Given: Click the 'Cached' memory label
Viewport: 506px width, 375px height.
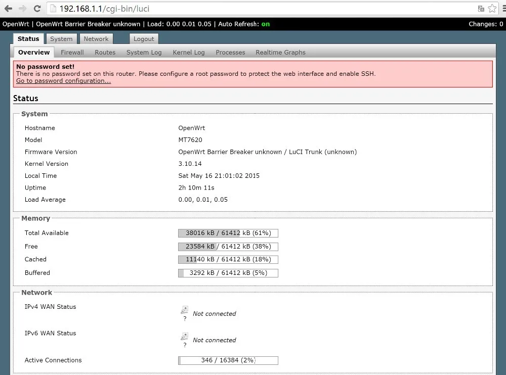Looking at the screenshot, I should click(35, 259).
